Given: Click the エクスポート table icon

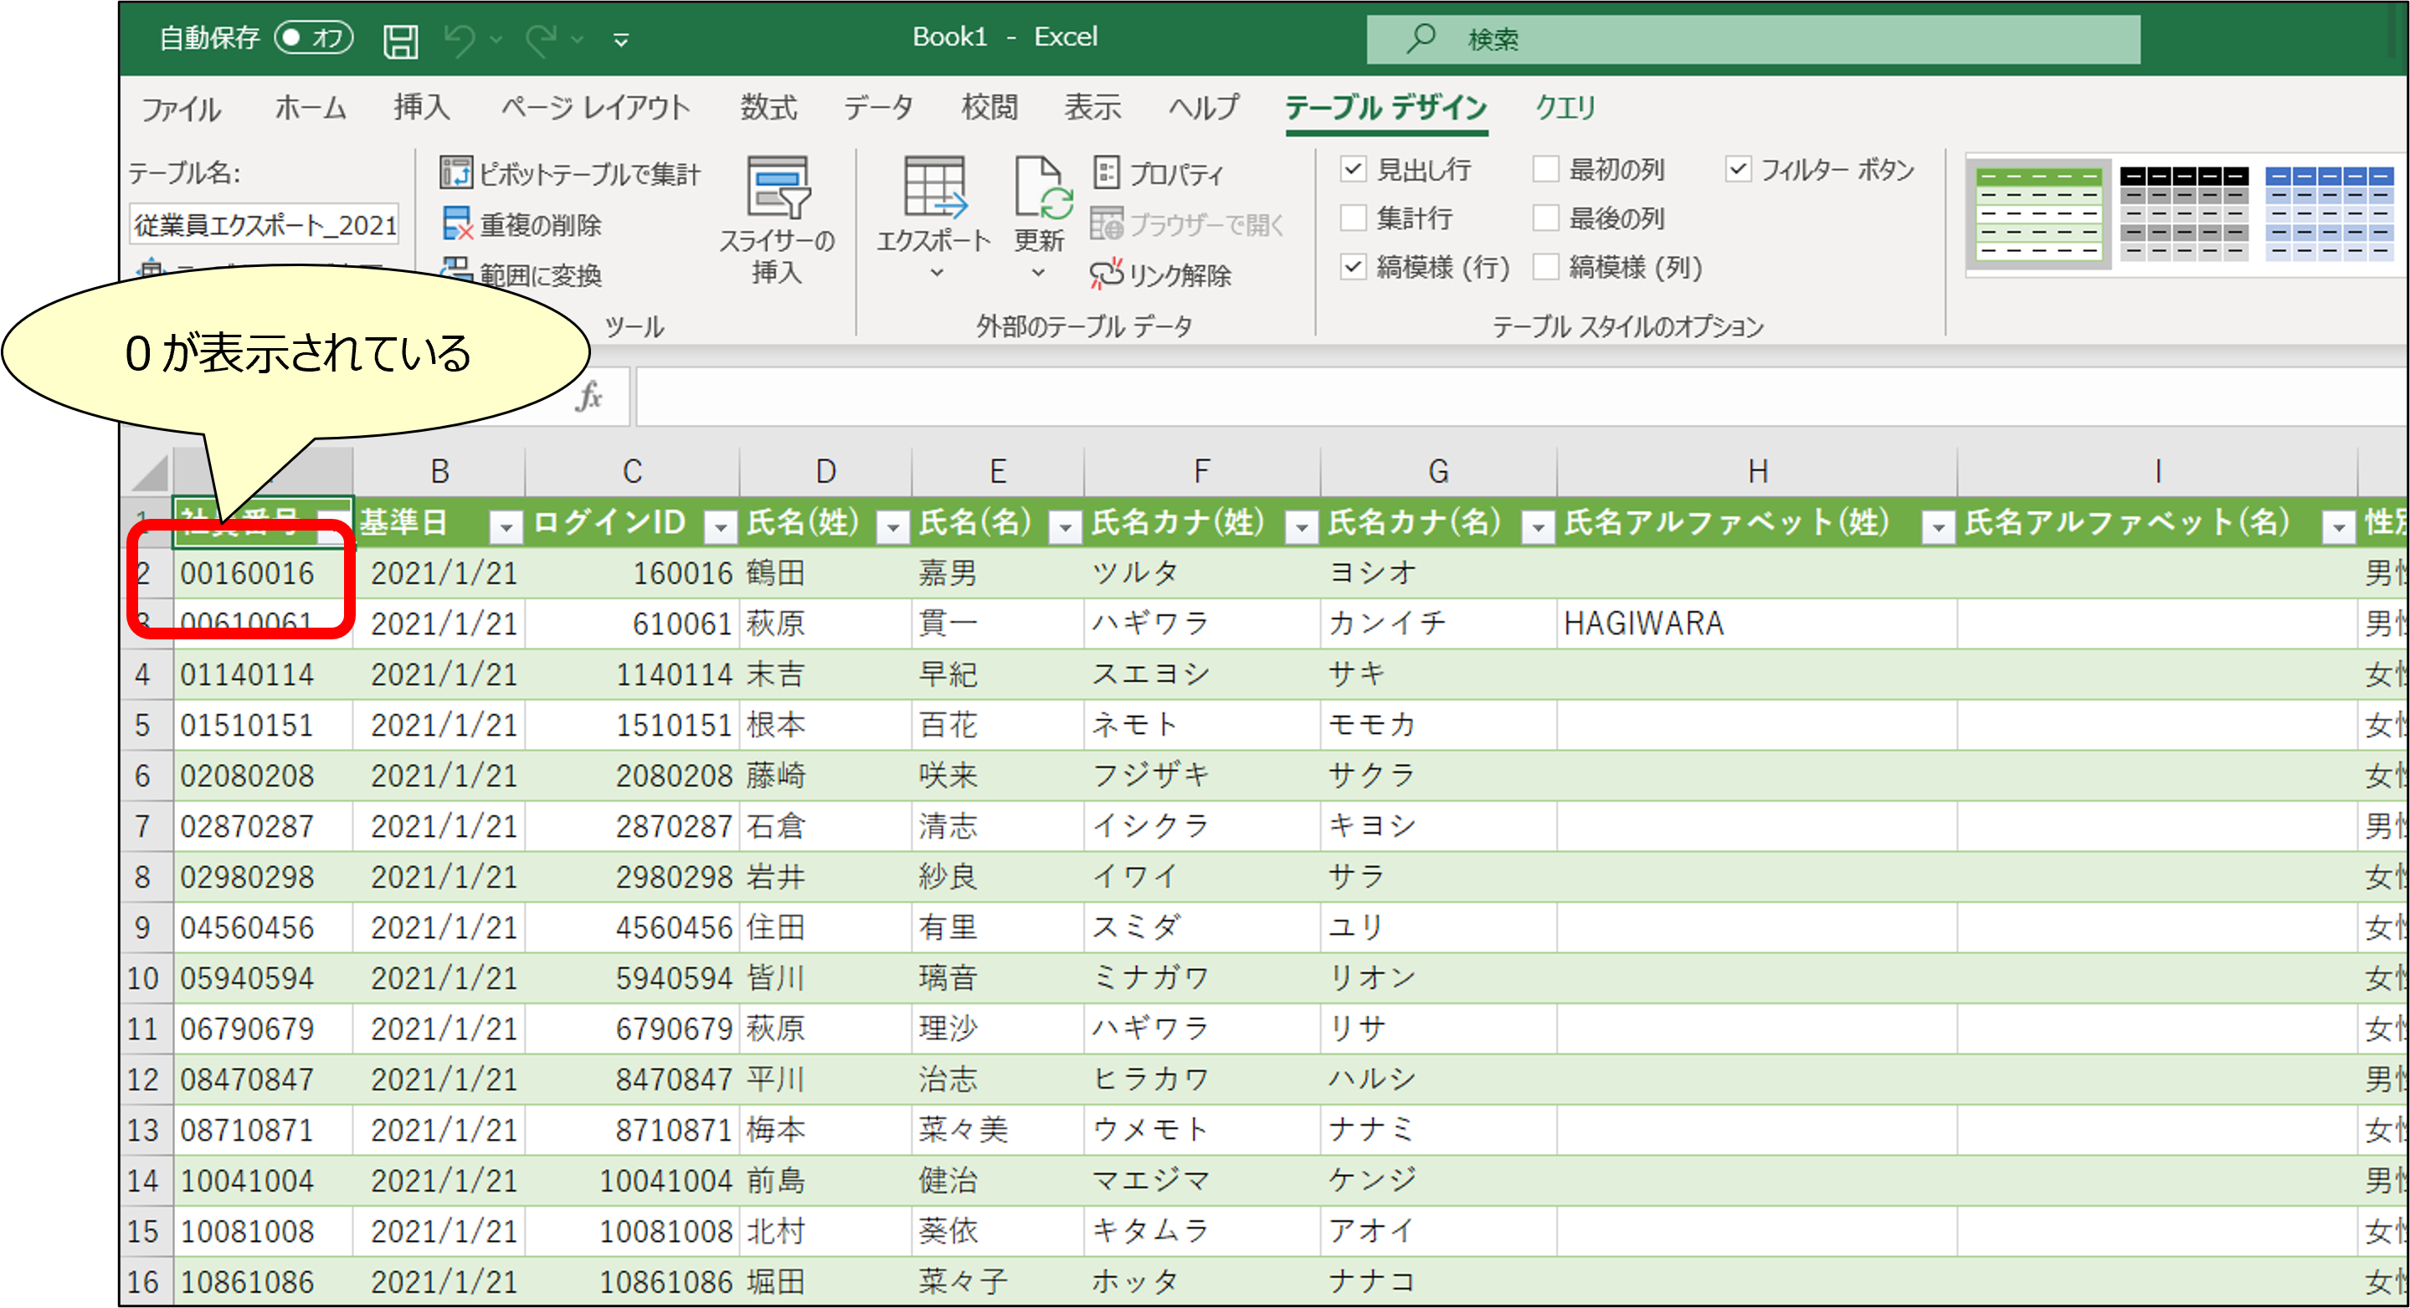Looking at the screenshot, I should pyautogui.click(x=935, y=187).
